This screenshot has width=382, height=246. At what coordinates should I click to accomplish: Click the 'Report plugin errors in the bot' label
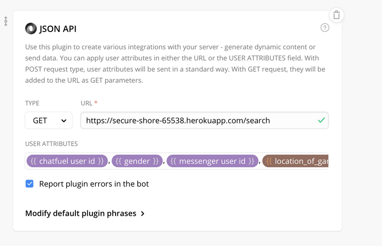point(94,184)
